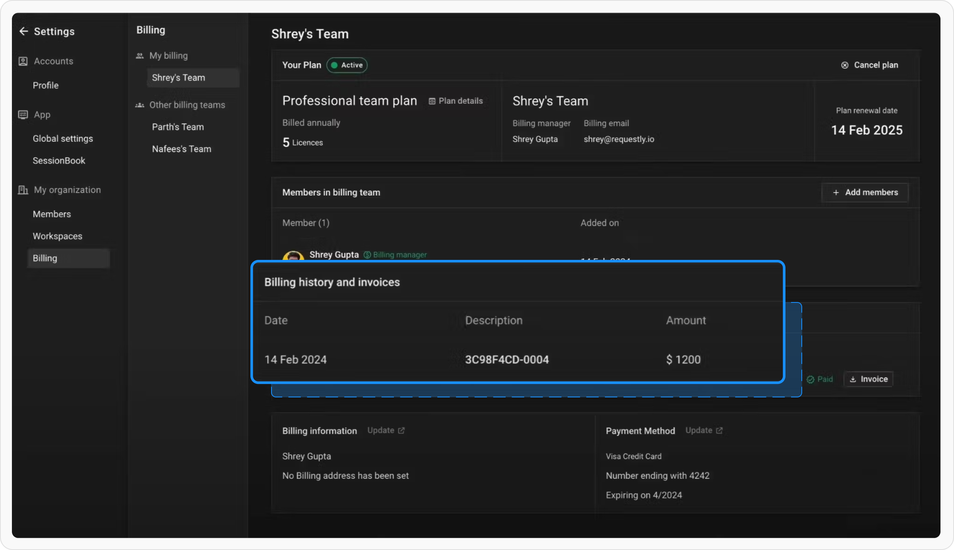Select Nafees's Team billing team
This screenshot has height=550, width=954.
pyautogui.click(x=181, y=149)
